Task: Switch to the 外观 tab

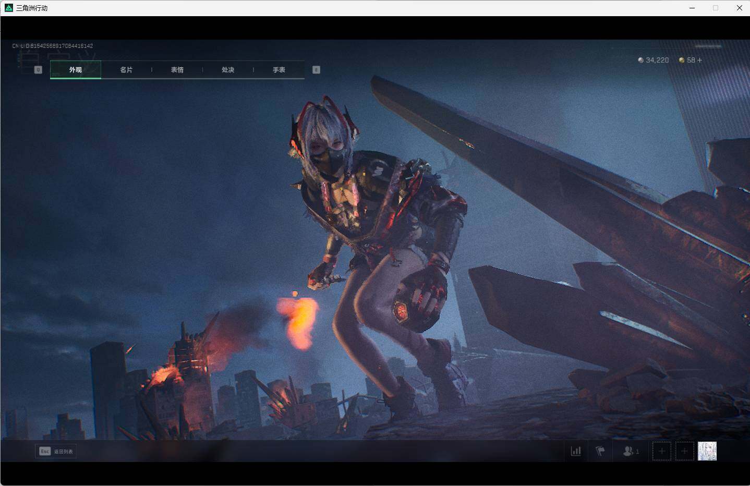Action: [x=76, y=70]
